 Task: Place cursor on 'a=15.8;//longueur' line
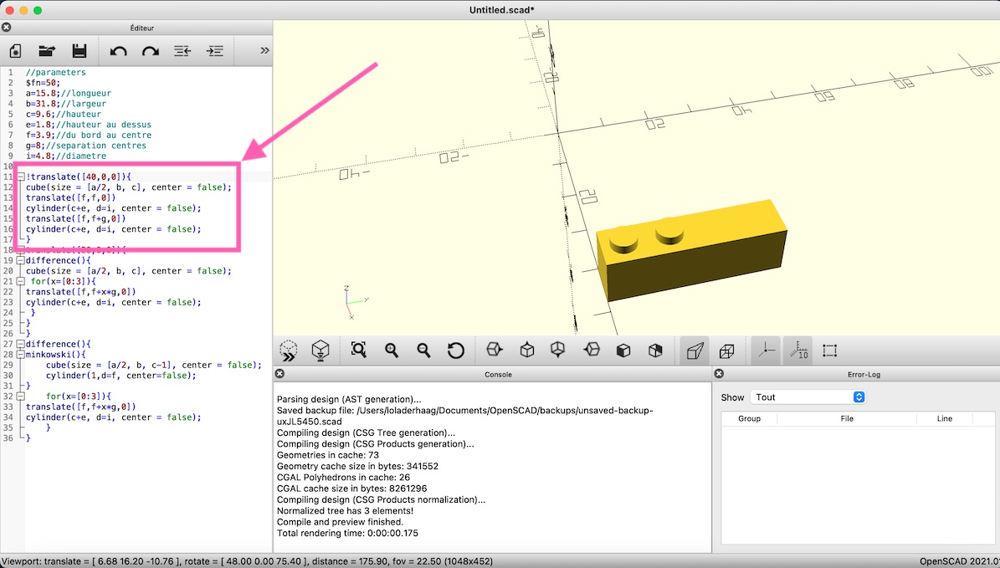(69, 93)
